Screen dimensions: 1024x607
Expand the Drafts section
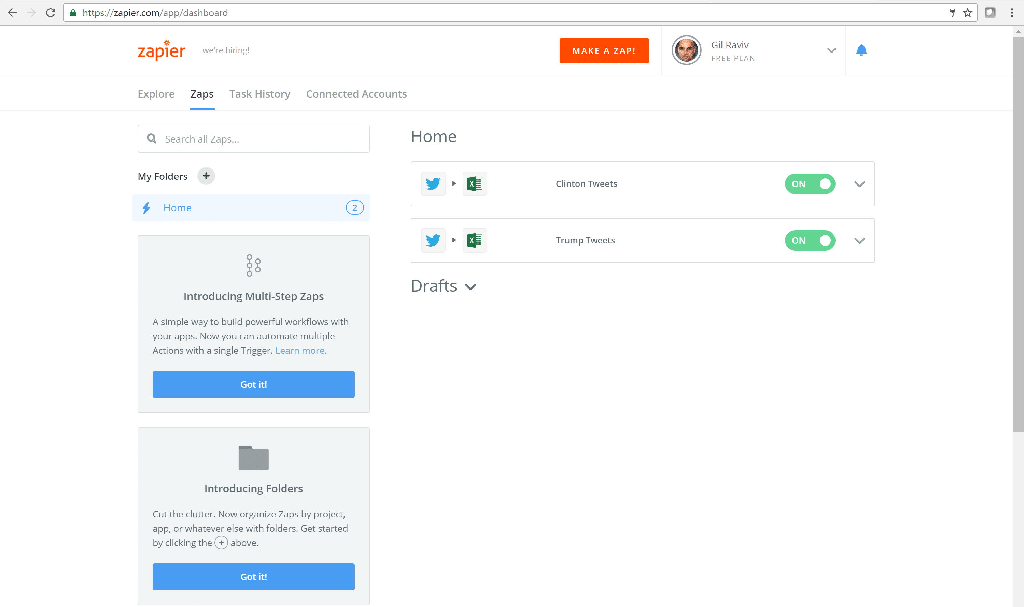(471, 287)
